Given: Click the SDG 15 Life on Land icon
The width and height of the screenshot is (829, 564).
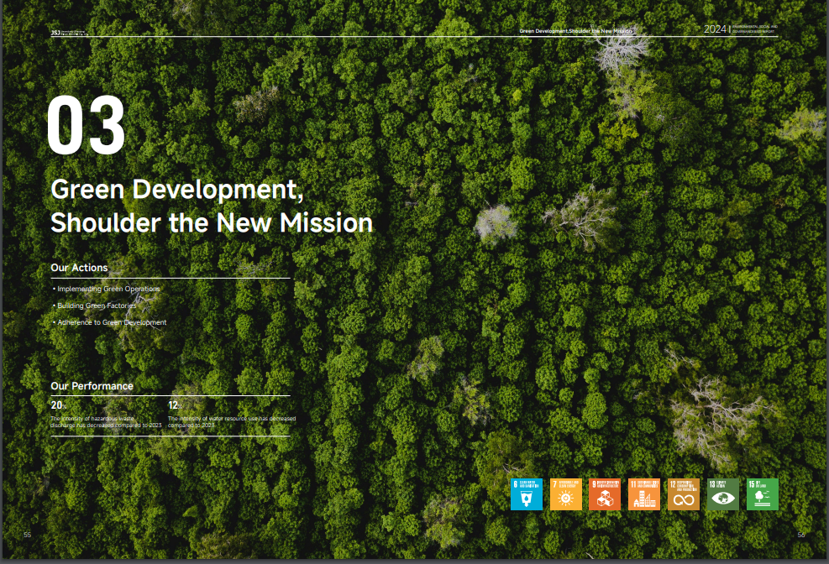Looking at the screenshot, I should pos(762,494).
